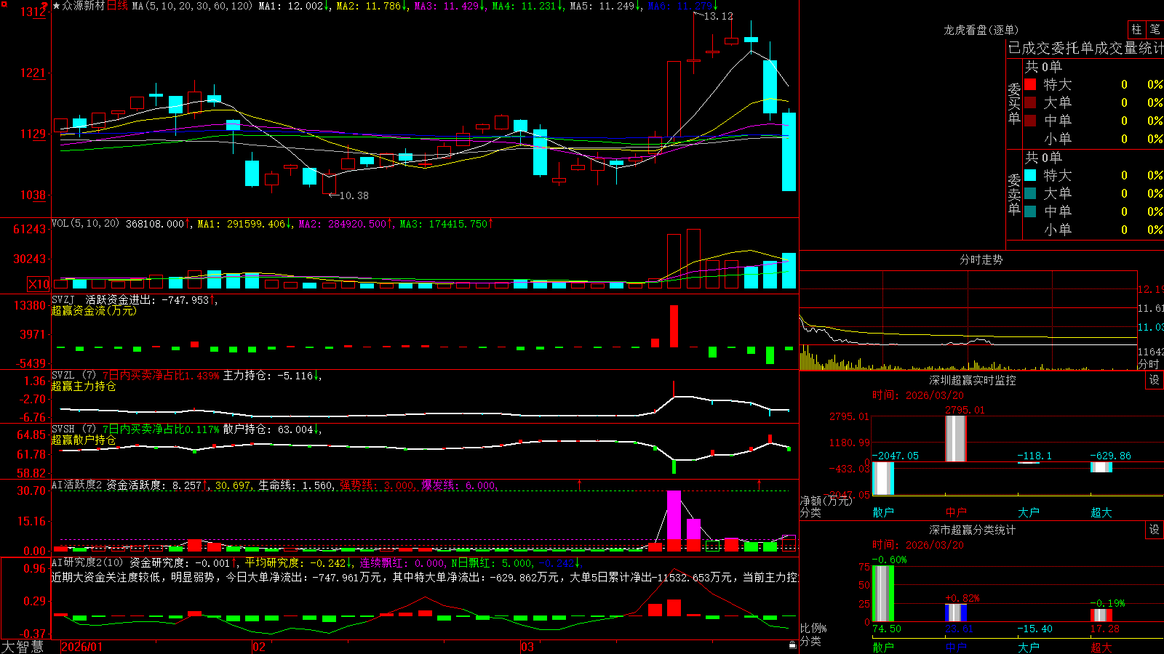This screenshot has width=1164, height=654.
Task: Switch 龙虎看盘 to 笔 (tick) view
Action: tap(1155, 29)
